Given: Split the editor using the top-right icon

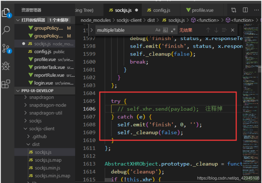Looking at the screenshot, I should (245, 10).
